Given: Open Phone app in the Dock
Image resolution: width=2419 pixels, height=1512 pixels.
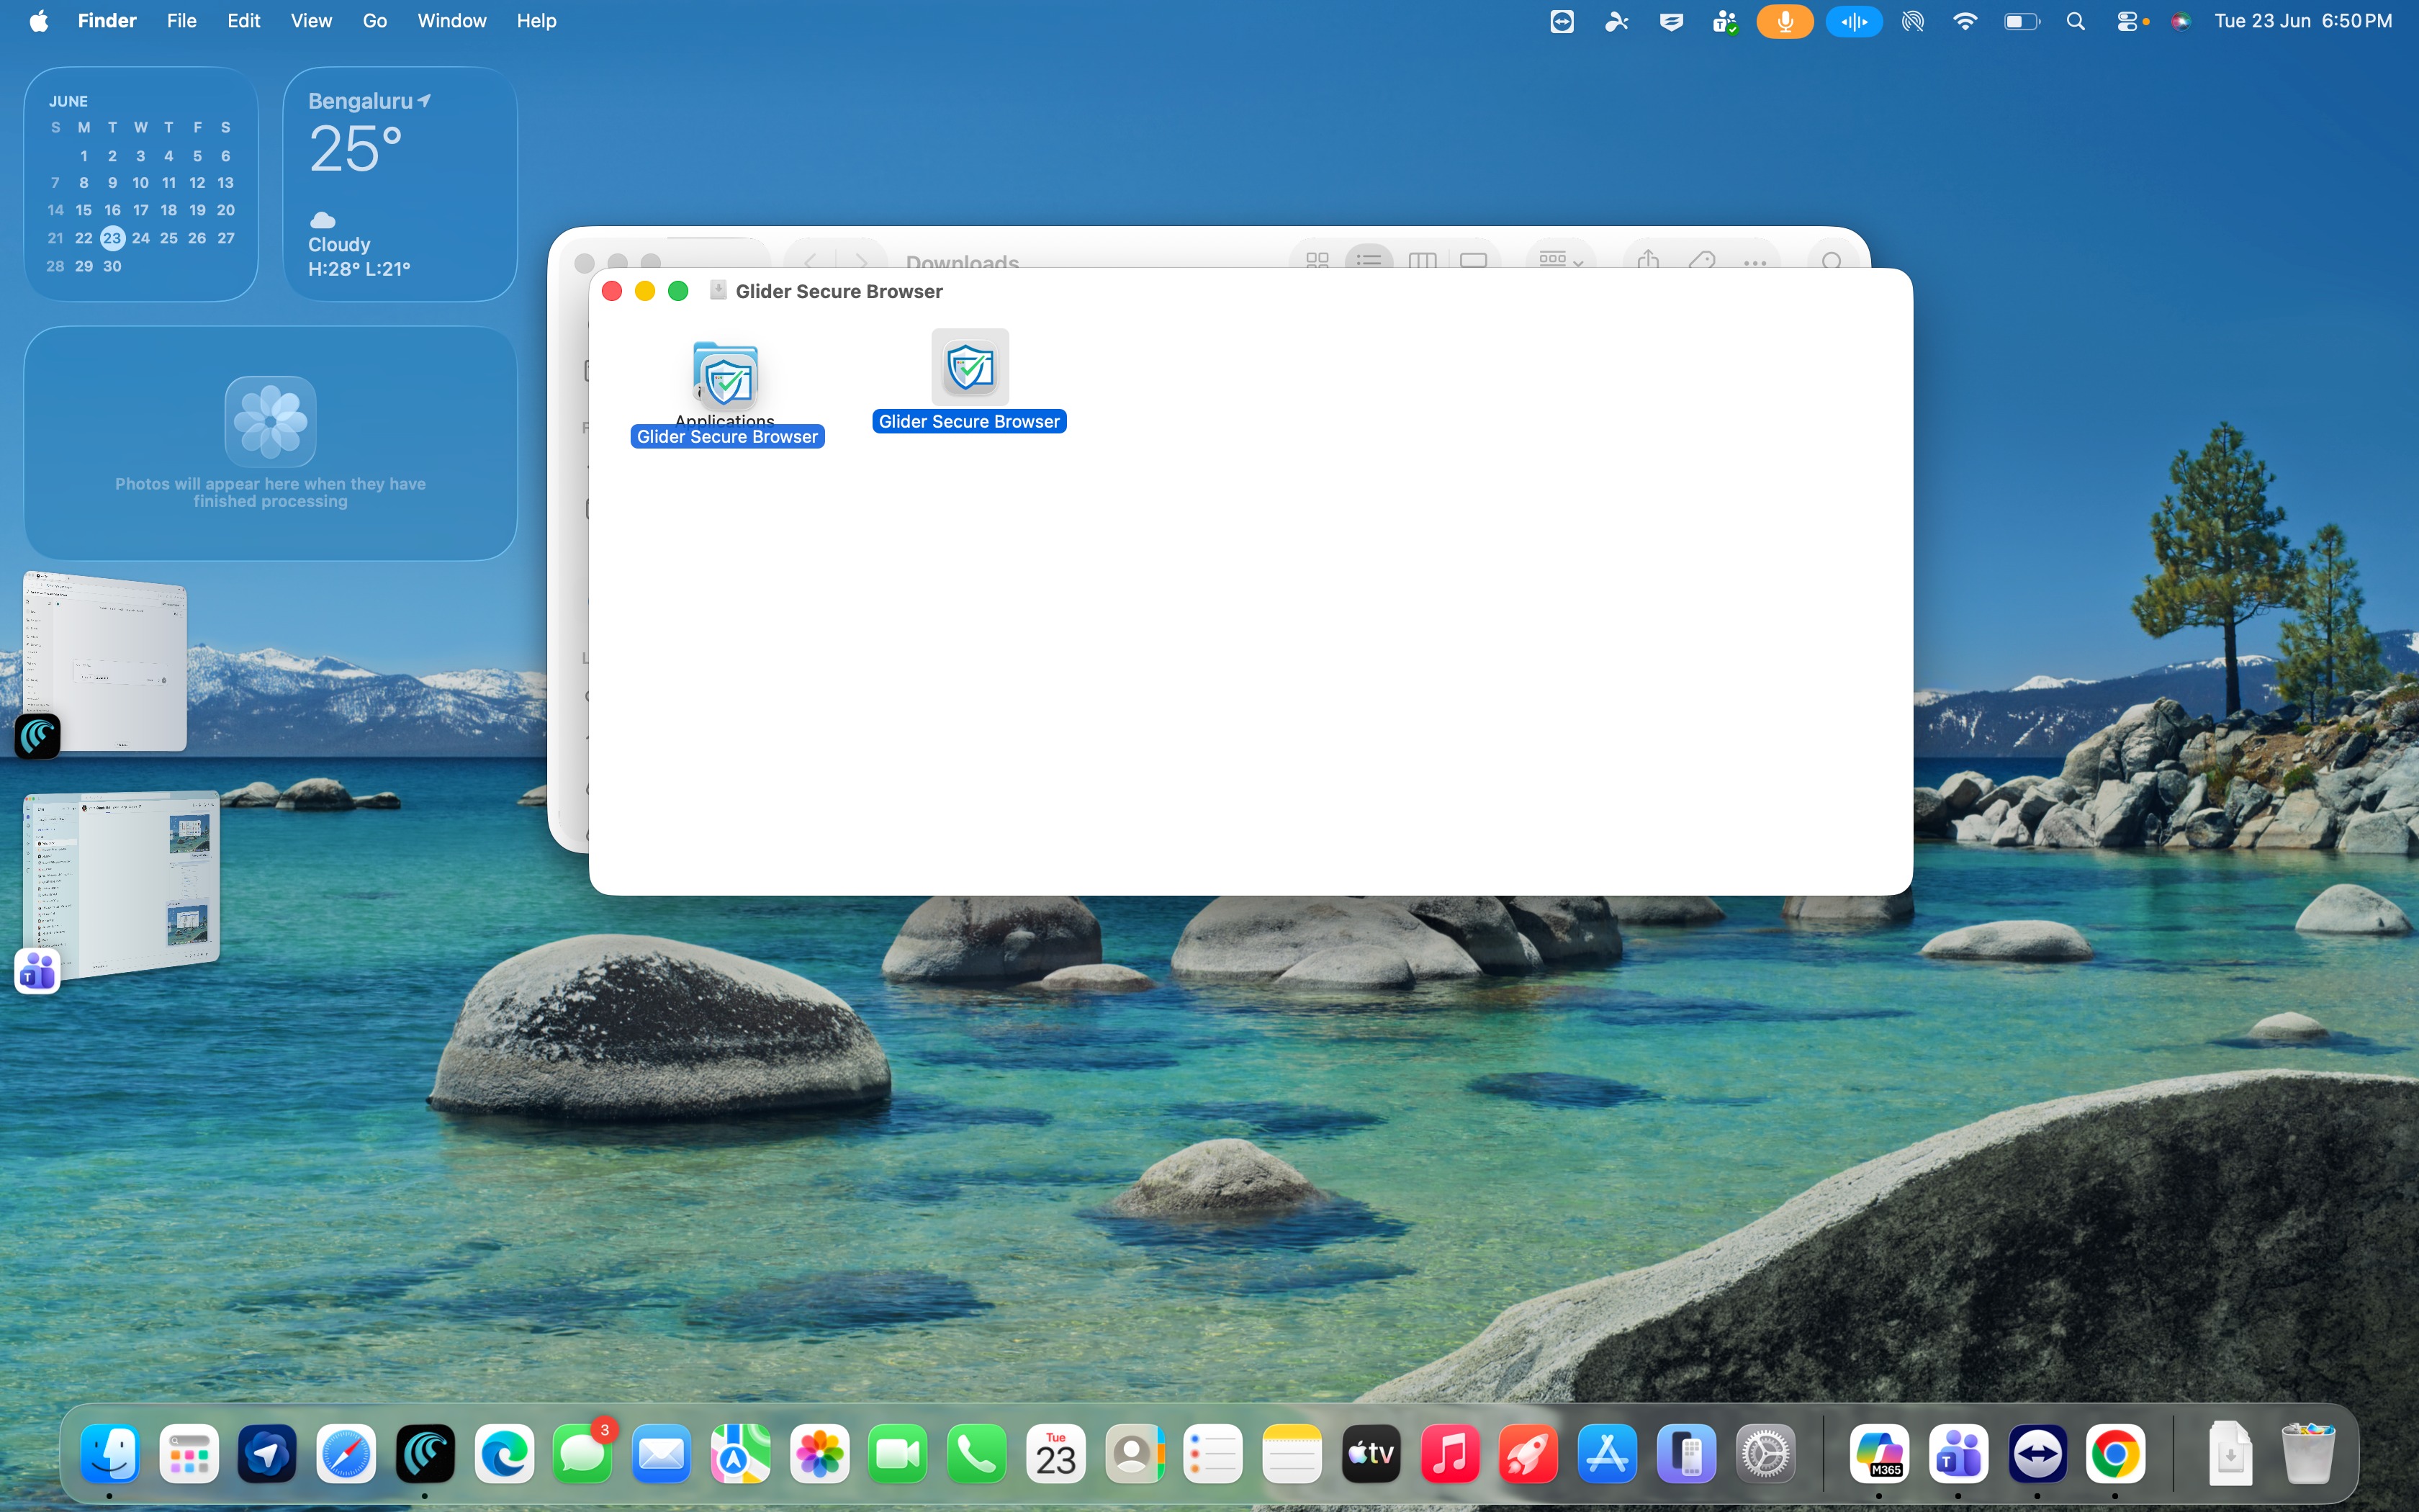Looking at the screenshot, I should 978,1454.
